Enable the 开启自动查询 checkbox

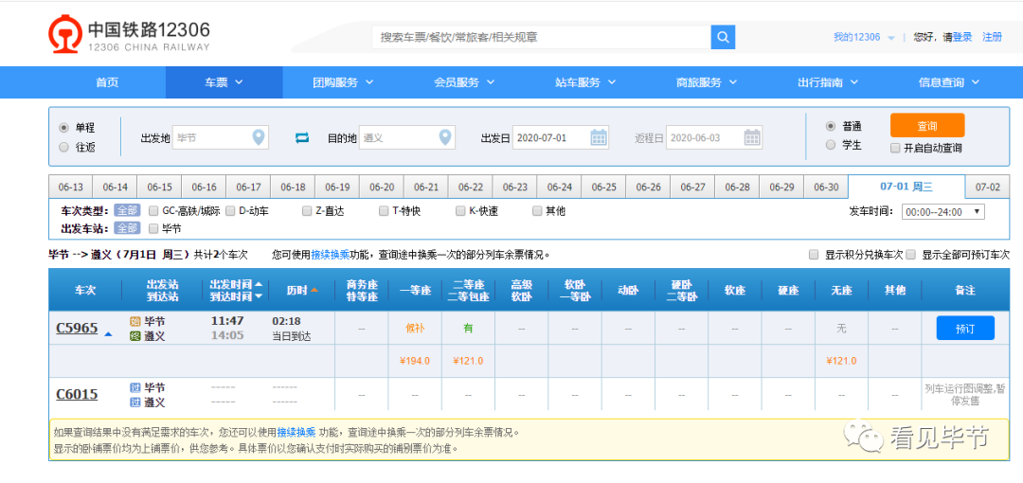pos(895,148)
